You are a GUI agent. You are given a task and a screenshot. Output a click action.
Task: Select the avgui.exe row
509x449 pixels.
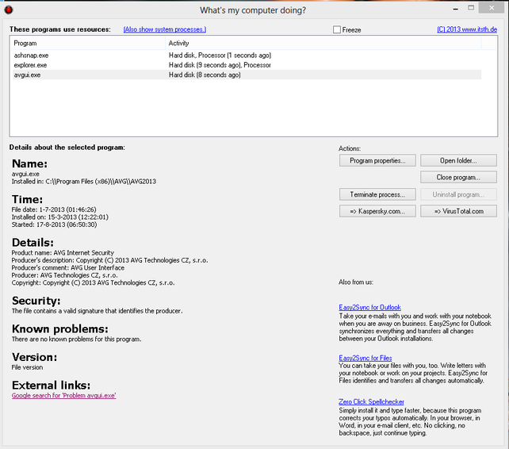pyautogui.click(x=247, y=75)
